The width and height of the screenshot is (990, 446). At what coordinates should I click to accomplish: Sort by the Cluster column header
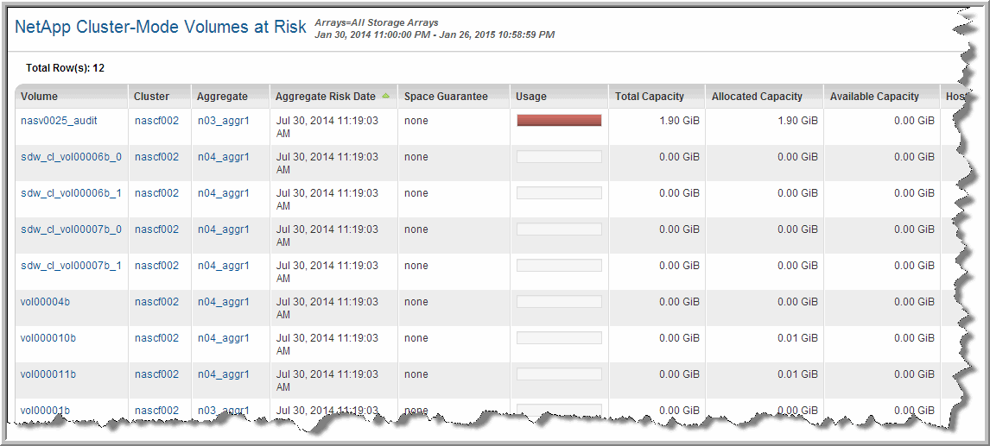point(151,97)
